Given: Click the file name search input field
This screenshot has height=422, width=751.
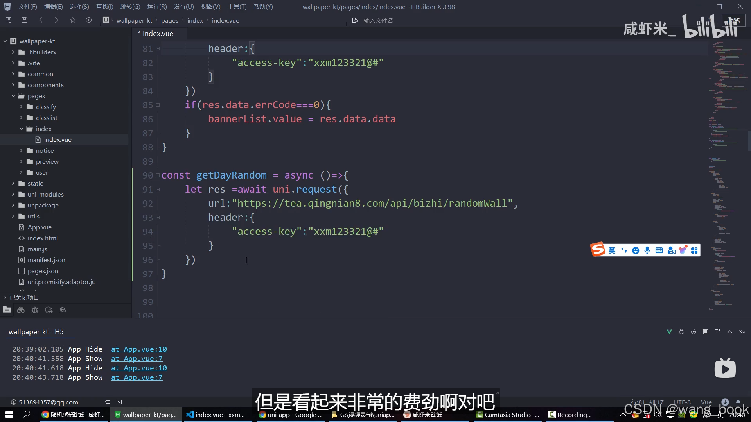Looking at the screenshot, I should [x=378, y=20].
